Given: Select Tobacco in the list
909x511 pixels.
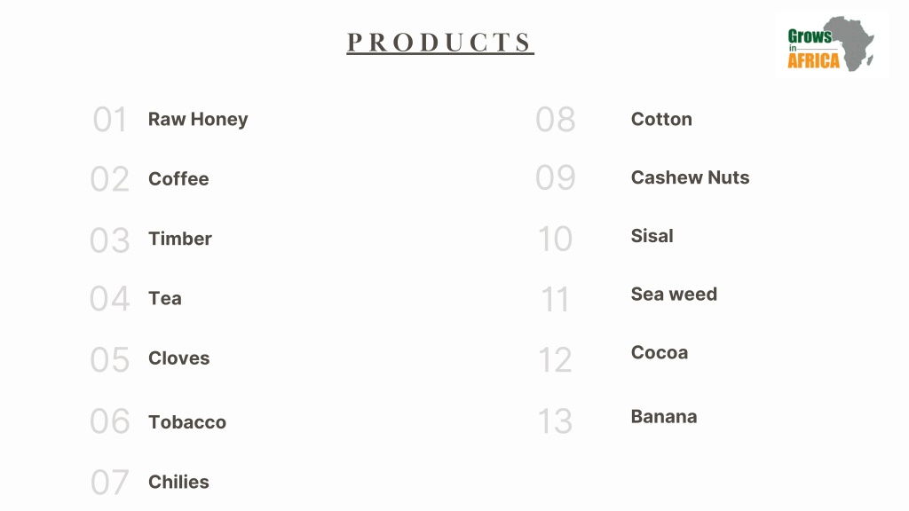Looking at the screenshot, I should tap(187, 421).
